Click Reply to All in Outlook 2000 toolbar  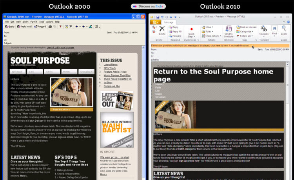(24, 27)
